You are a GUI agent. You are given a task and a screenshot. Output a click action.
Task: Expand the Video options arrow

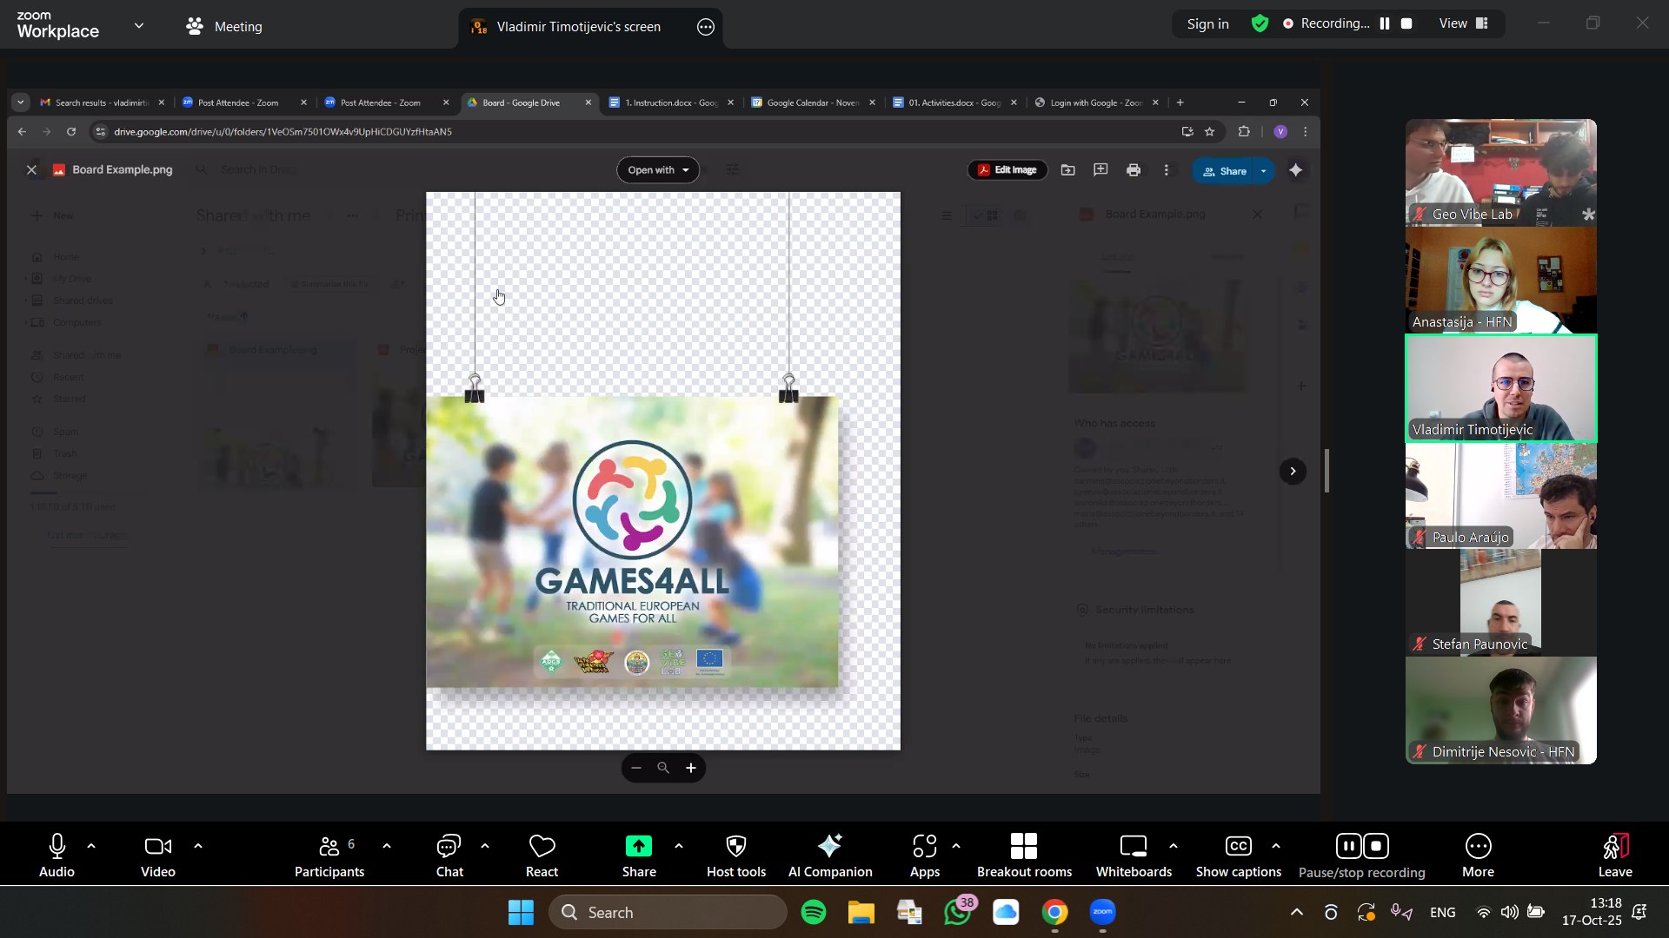pyautogui.click(x=198, y=846)
